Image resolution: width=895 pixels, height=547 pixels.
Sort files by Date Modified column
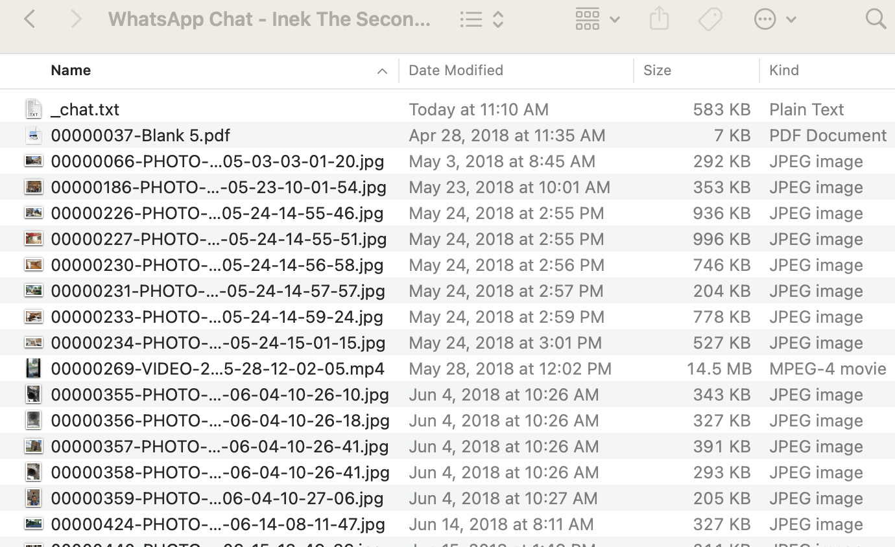[456, 70]
